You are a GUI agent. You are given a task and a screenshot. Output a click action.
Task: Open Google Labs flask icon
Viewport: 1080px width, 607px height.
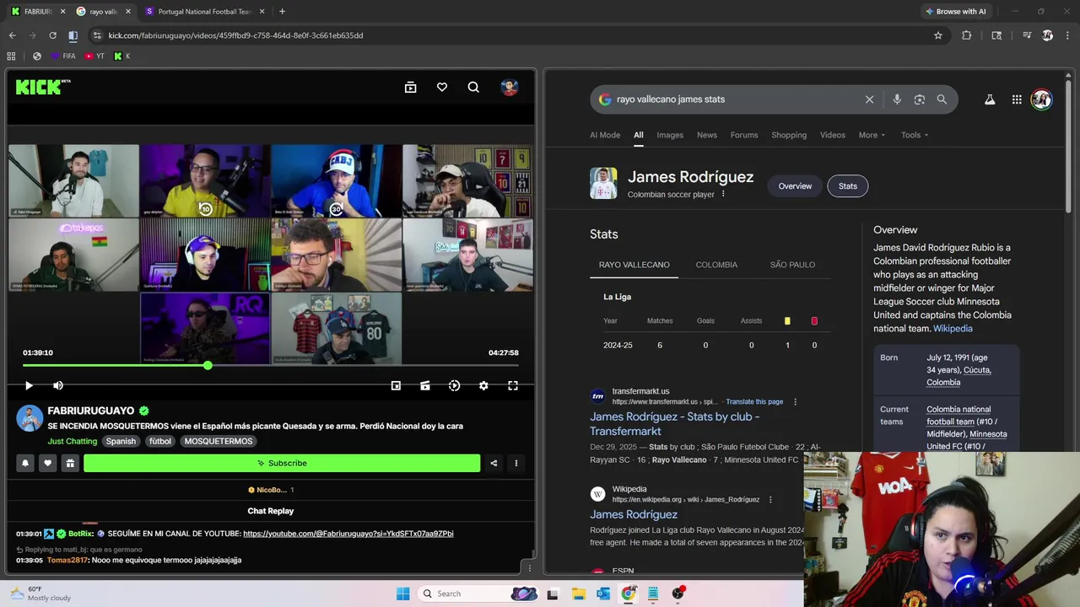[990, 99]
